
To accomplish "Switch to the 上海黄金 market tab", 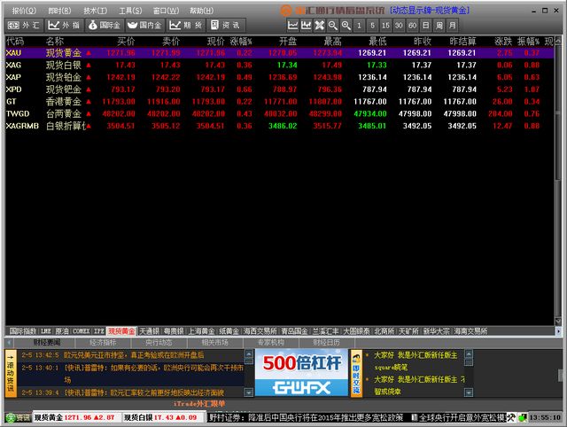I will point(201,330).
